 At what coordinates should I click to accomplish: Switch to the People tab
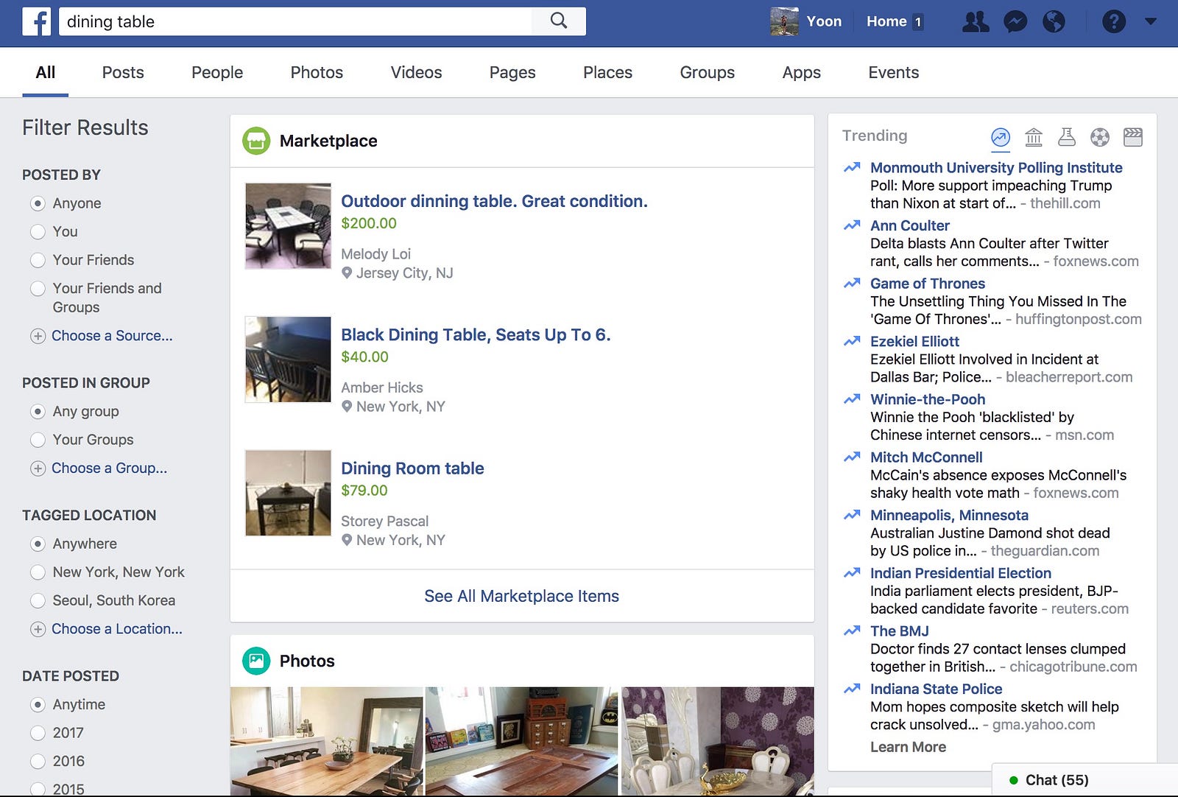pos(217,72)
